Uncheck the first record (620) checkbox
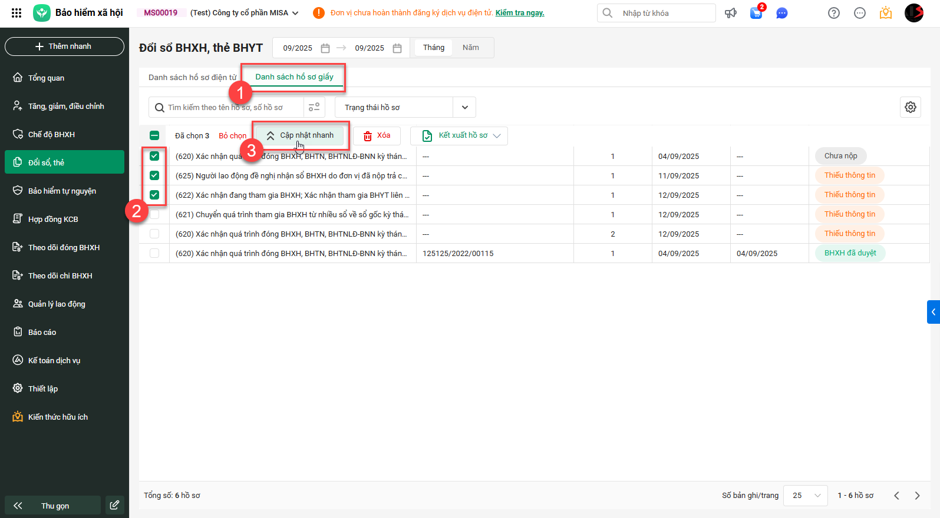Screen dimensions: 940x518 point(154,156)
